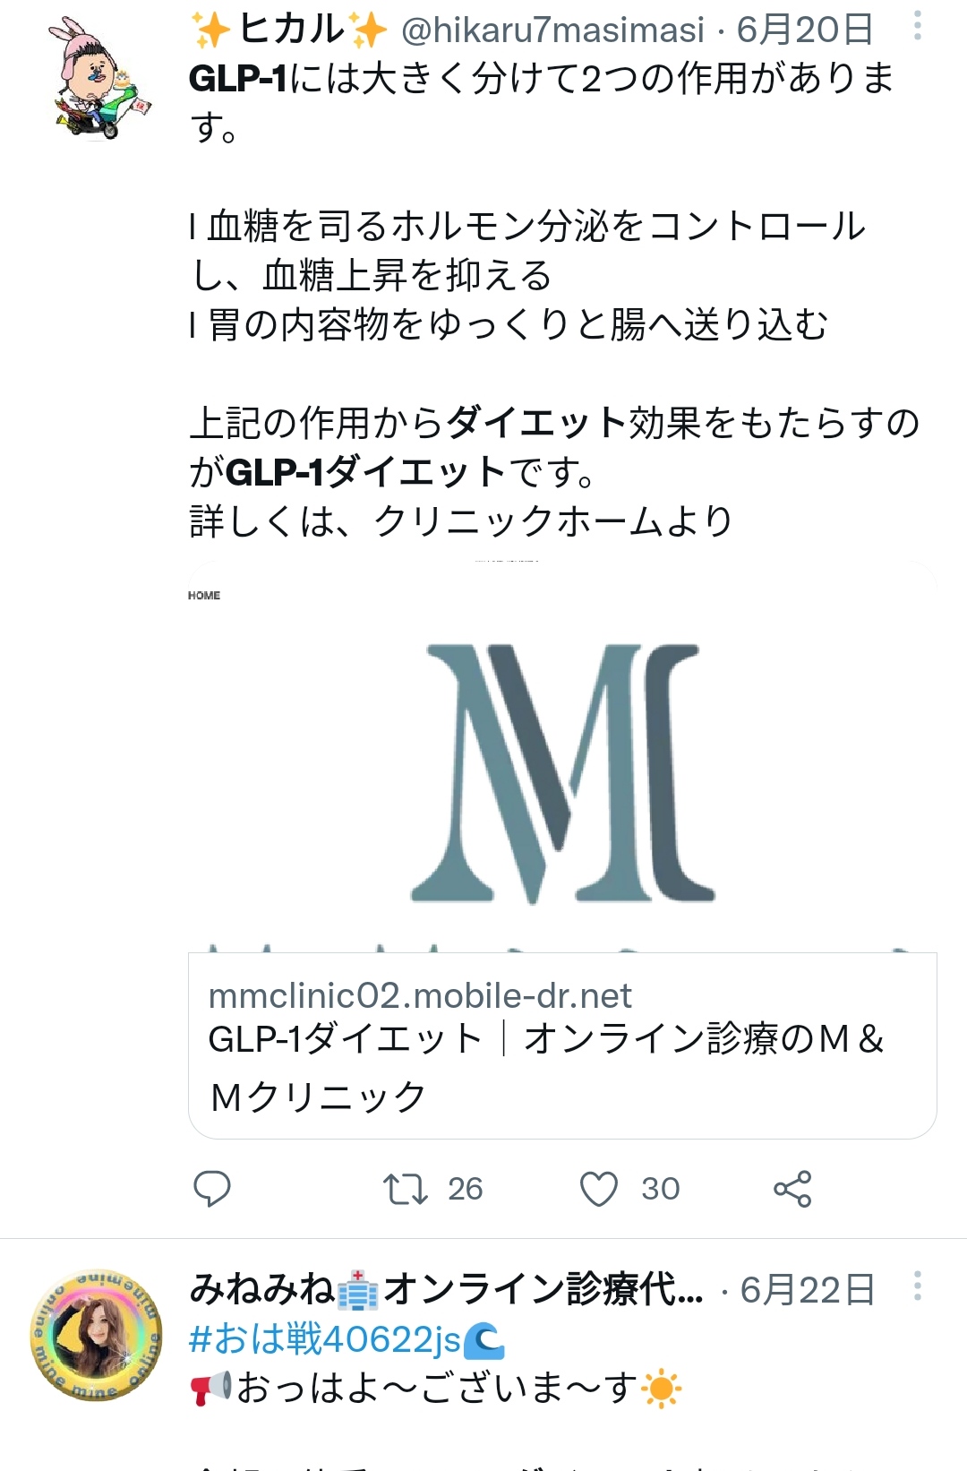This screenshot has height=1471, width=967.
Task: Open the #おは戦40622js hashtag
Action: point(347,1340)
